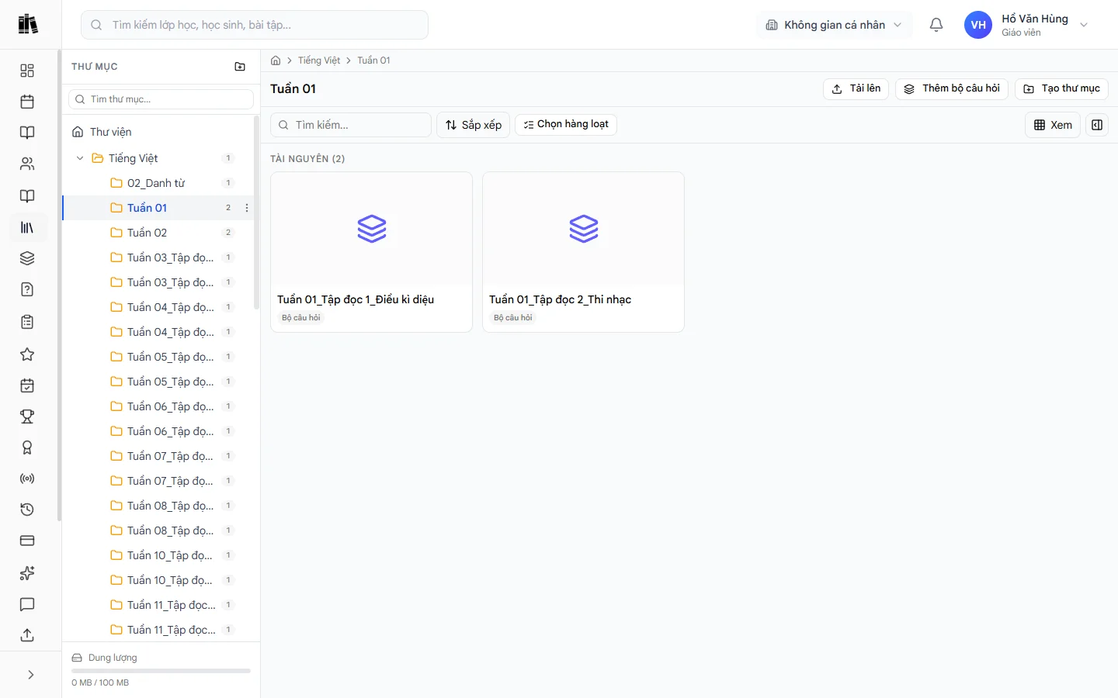The width and height of the screenshot is (1118, 698).
Task: Collapse the Tiếng Việt folder chevron
Action: click(x=80, y=158)
